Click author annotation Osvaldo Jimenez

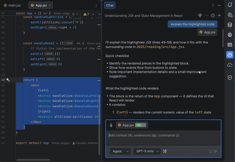[85, 143]
